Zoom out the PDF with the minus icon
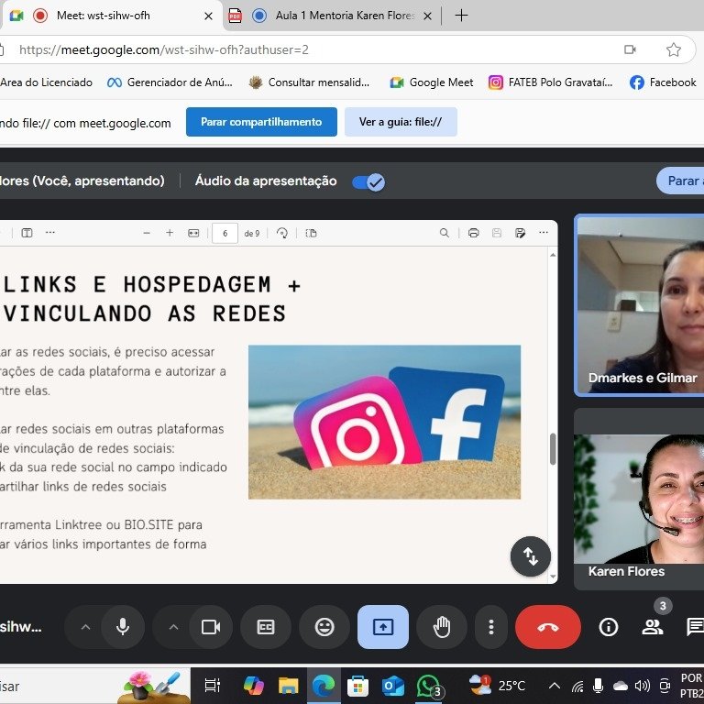The image size is (704, 704). click(x=147, y=233)
